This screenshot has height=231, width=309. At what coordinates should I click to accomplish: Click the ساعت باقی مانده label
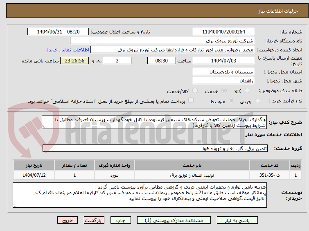coord(40,61)
